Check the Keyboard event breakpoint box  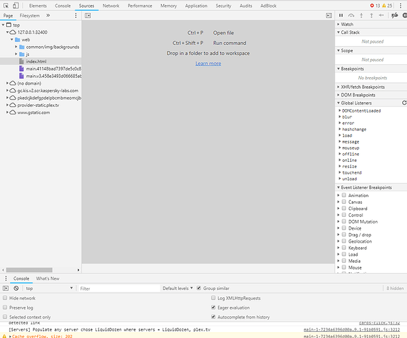coord(344,247)
